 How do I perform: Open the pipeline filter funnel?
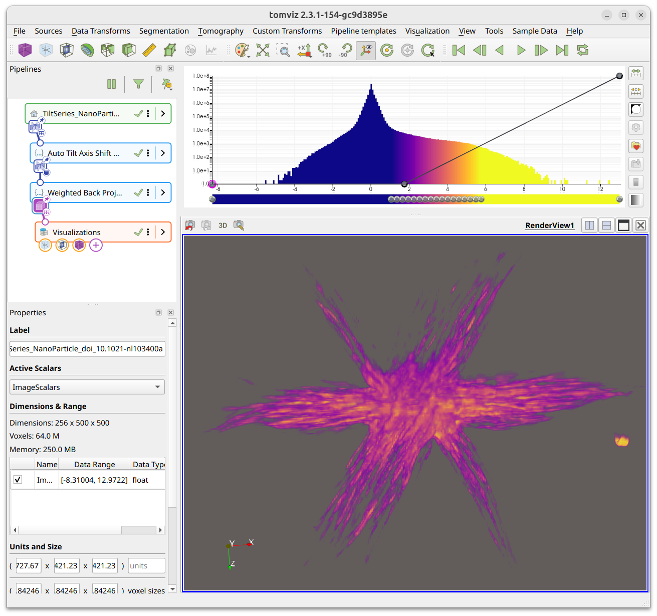click(x=138, y=84)
